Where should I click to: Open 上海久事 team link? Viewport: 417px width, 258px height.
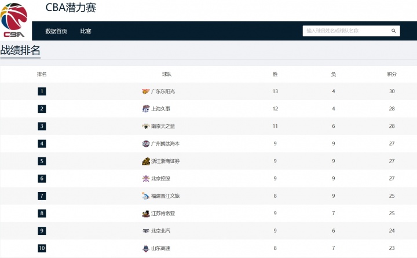point(160,109)
